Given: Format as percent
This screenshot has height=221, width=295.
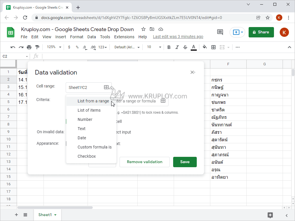Looking at the screenshot, I should click(77, 47).
